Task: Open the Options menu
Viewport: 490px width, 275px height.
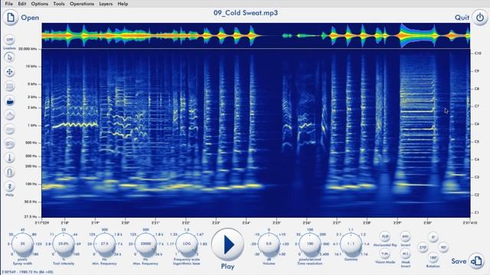Action: (x=40, y=4)
